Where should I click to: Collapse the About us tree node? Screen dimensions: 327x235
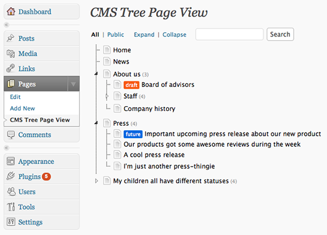pyautogui.click(x=96, y=73)
